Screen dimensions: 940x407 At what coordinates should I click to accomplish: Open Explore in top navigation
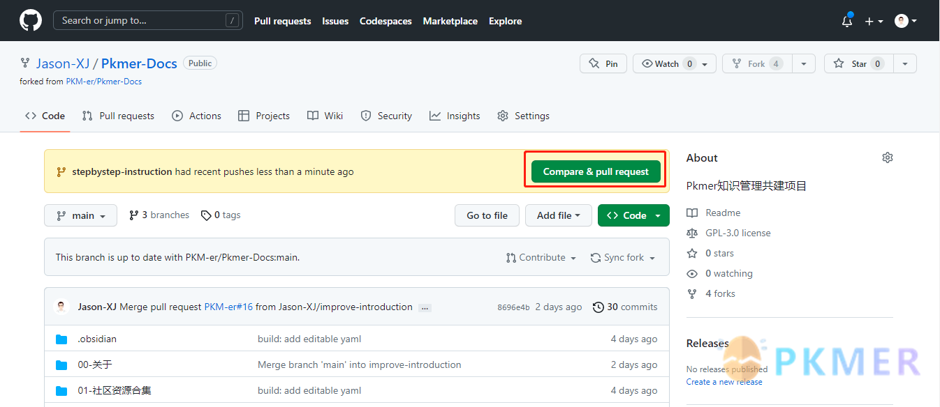(x=506, y=21)
